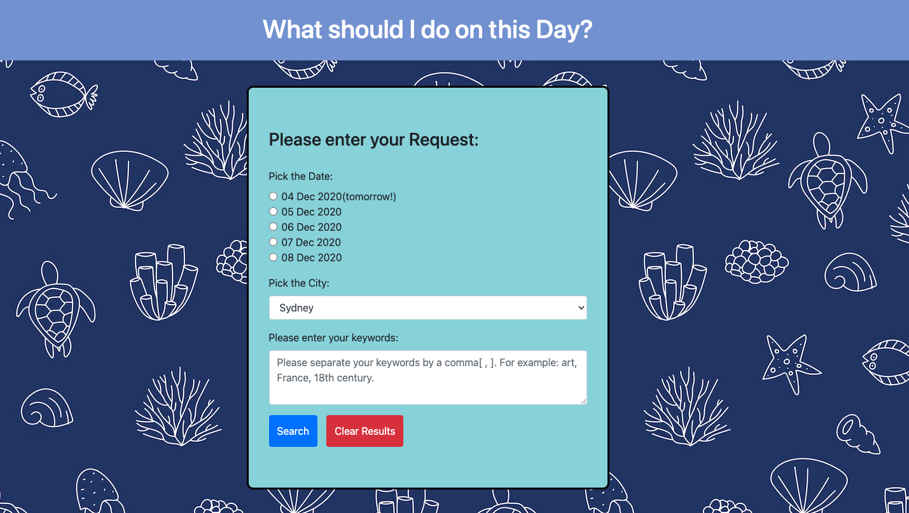Click the "Please enter your Request:" heading
The height and width of the screenshot is (513, 909).
(x=373, y=140)
